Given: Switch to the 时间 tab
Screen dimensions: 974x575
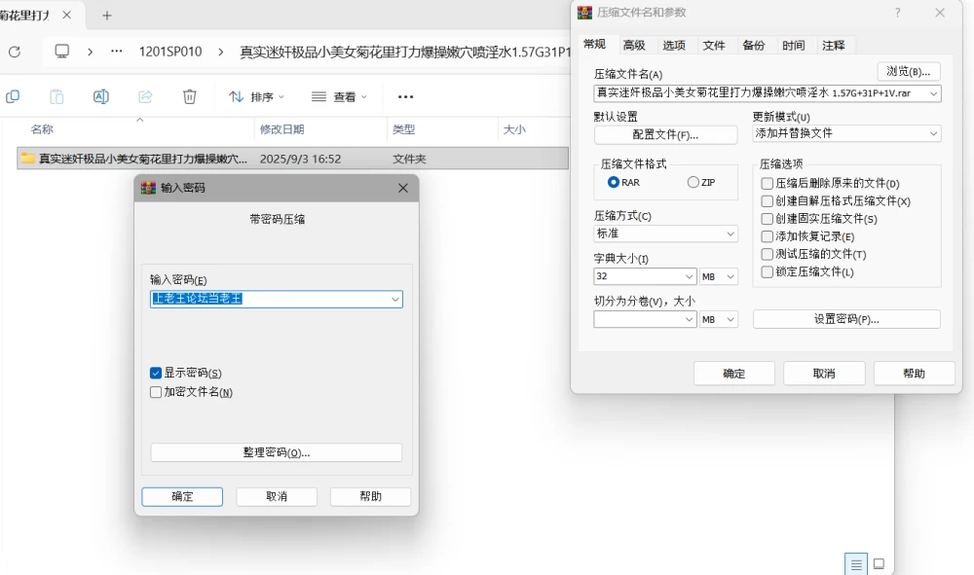Looking at the screenshot, I should (x=793, y=46).
